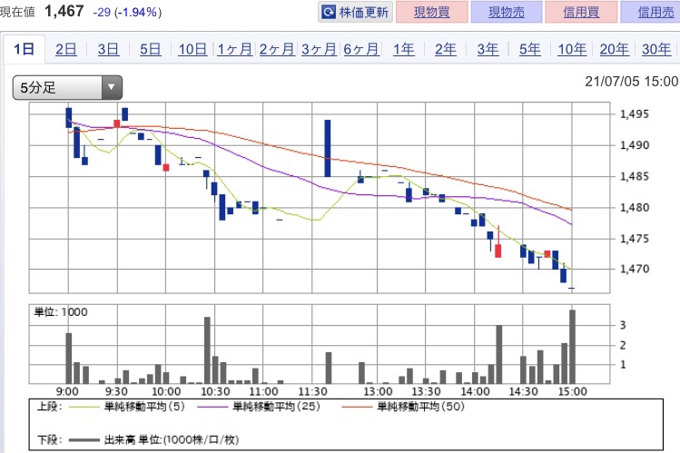Click the 出来高 legend entry
This screenshot has width=680, height=453.
(153, 440)
